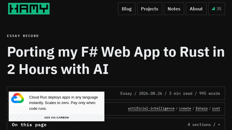Open the fsharp tag link
Viewport: 232px width, 130px height.
point(202,108)
